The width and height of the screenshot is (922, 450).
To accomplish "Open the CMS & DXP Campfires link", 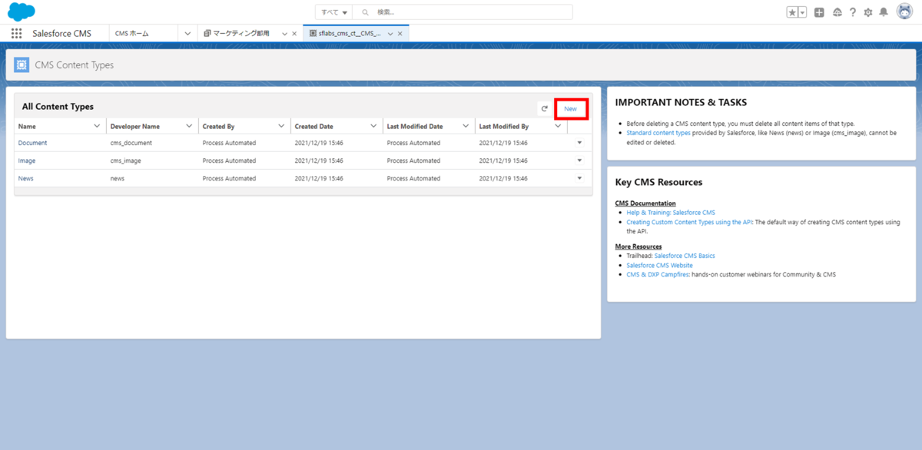I will (657, 274).
